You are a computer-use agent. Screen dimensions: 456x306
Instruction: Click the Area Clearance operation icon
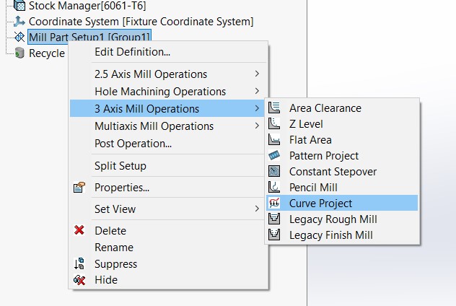(274, 108)
